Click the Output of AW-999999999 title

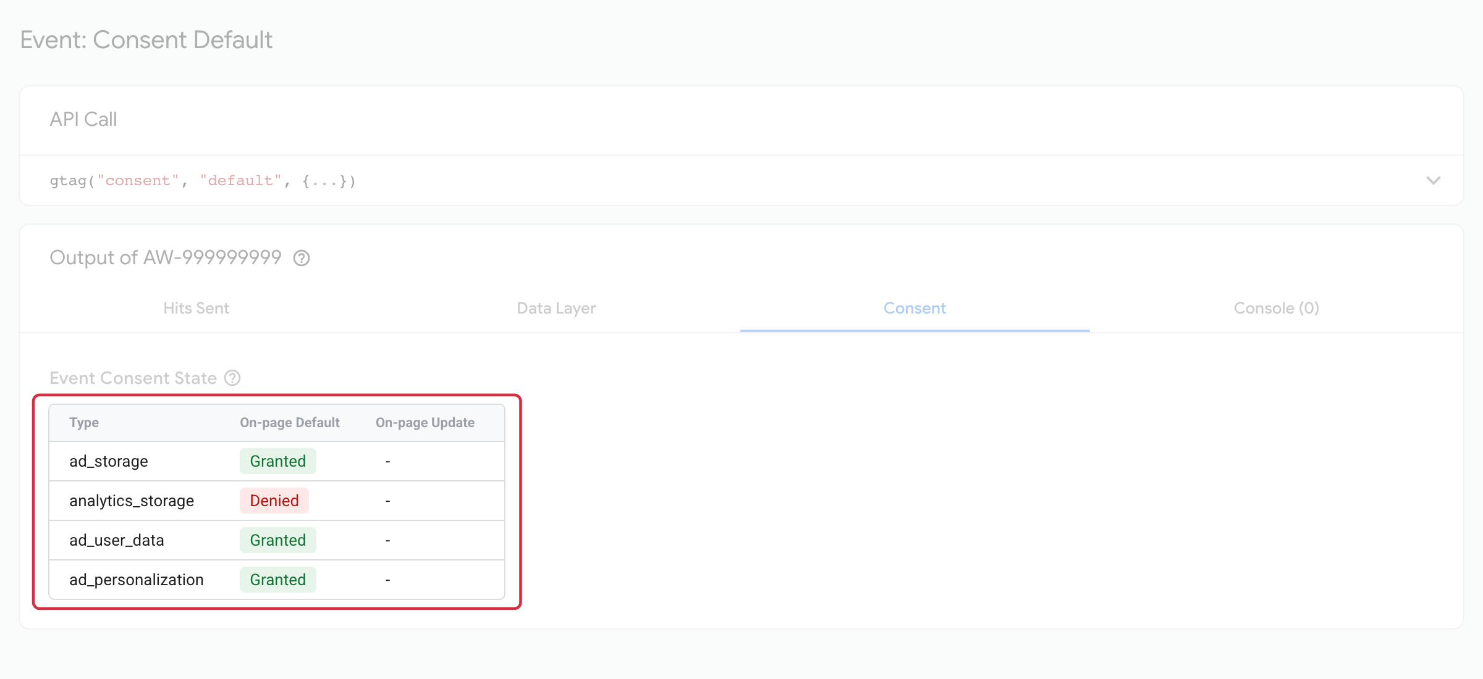tap(166, 257)
